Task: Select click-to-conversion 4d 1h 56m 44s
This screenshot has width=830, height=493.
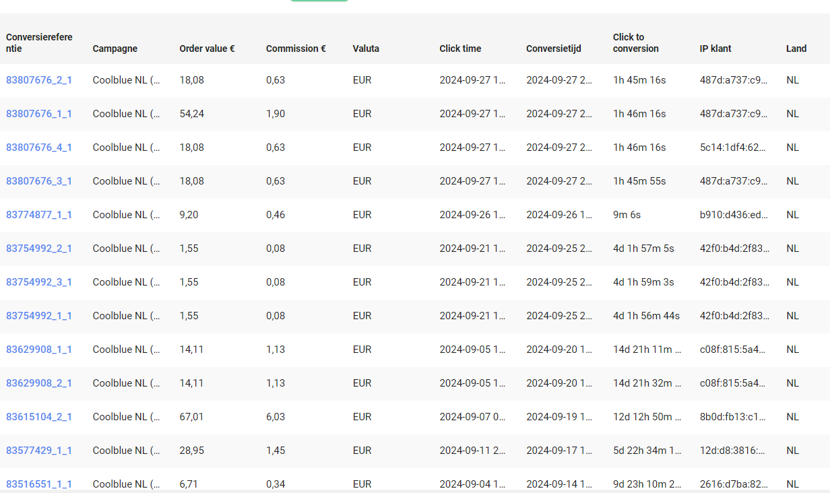Action: click(x=646, y=316)
